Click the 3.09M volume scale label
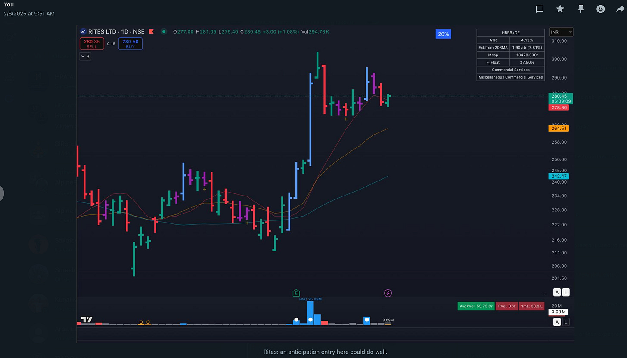 559,312
